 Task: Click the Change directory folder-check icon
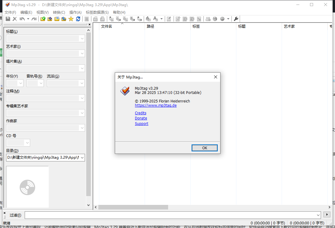click(43, 19)
